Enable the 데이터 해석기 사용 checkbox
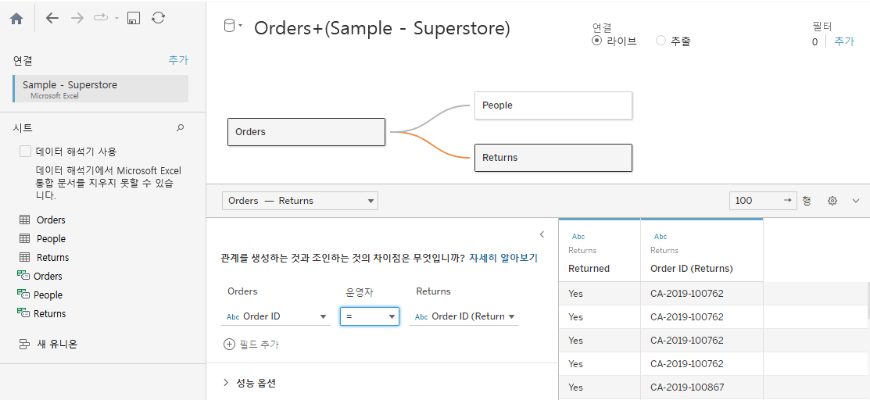This screenshot has height=400, width=870. pos(25,151)
